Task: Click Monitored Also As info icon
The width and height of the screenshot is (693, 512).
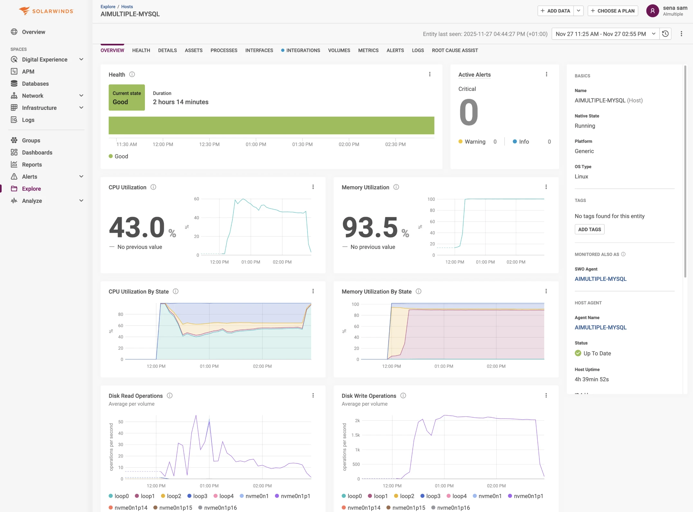Action: [x=623, y=254]
